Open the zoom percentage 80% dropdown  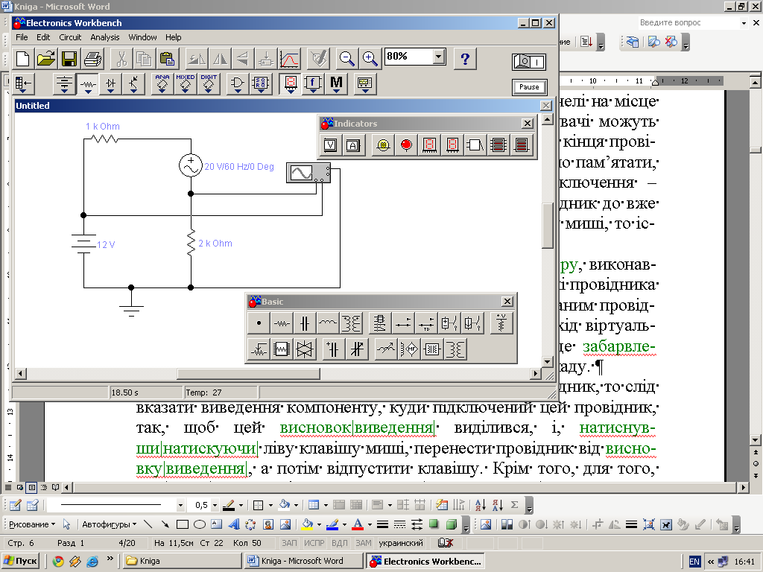point(439,57)
